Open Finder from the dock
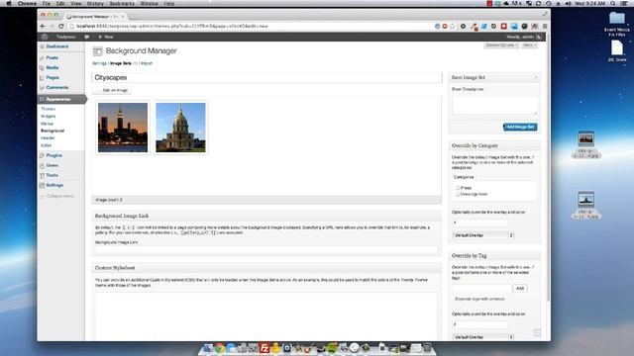The width and height of the screenshot is (634, 356). tap(208, 347)
